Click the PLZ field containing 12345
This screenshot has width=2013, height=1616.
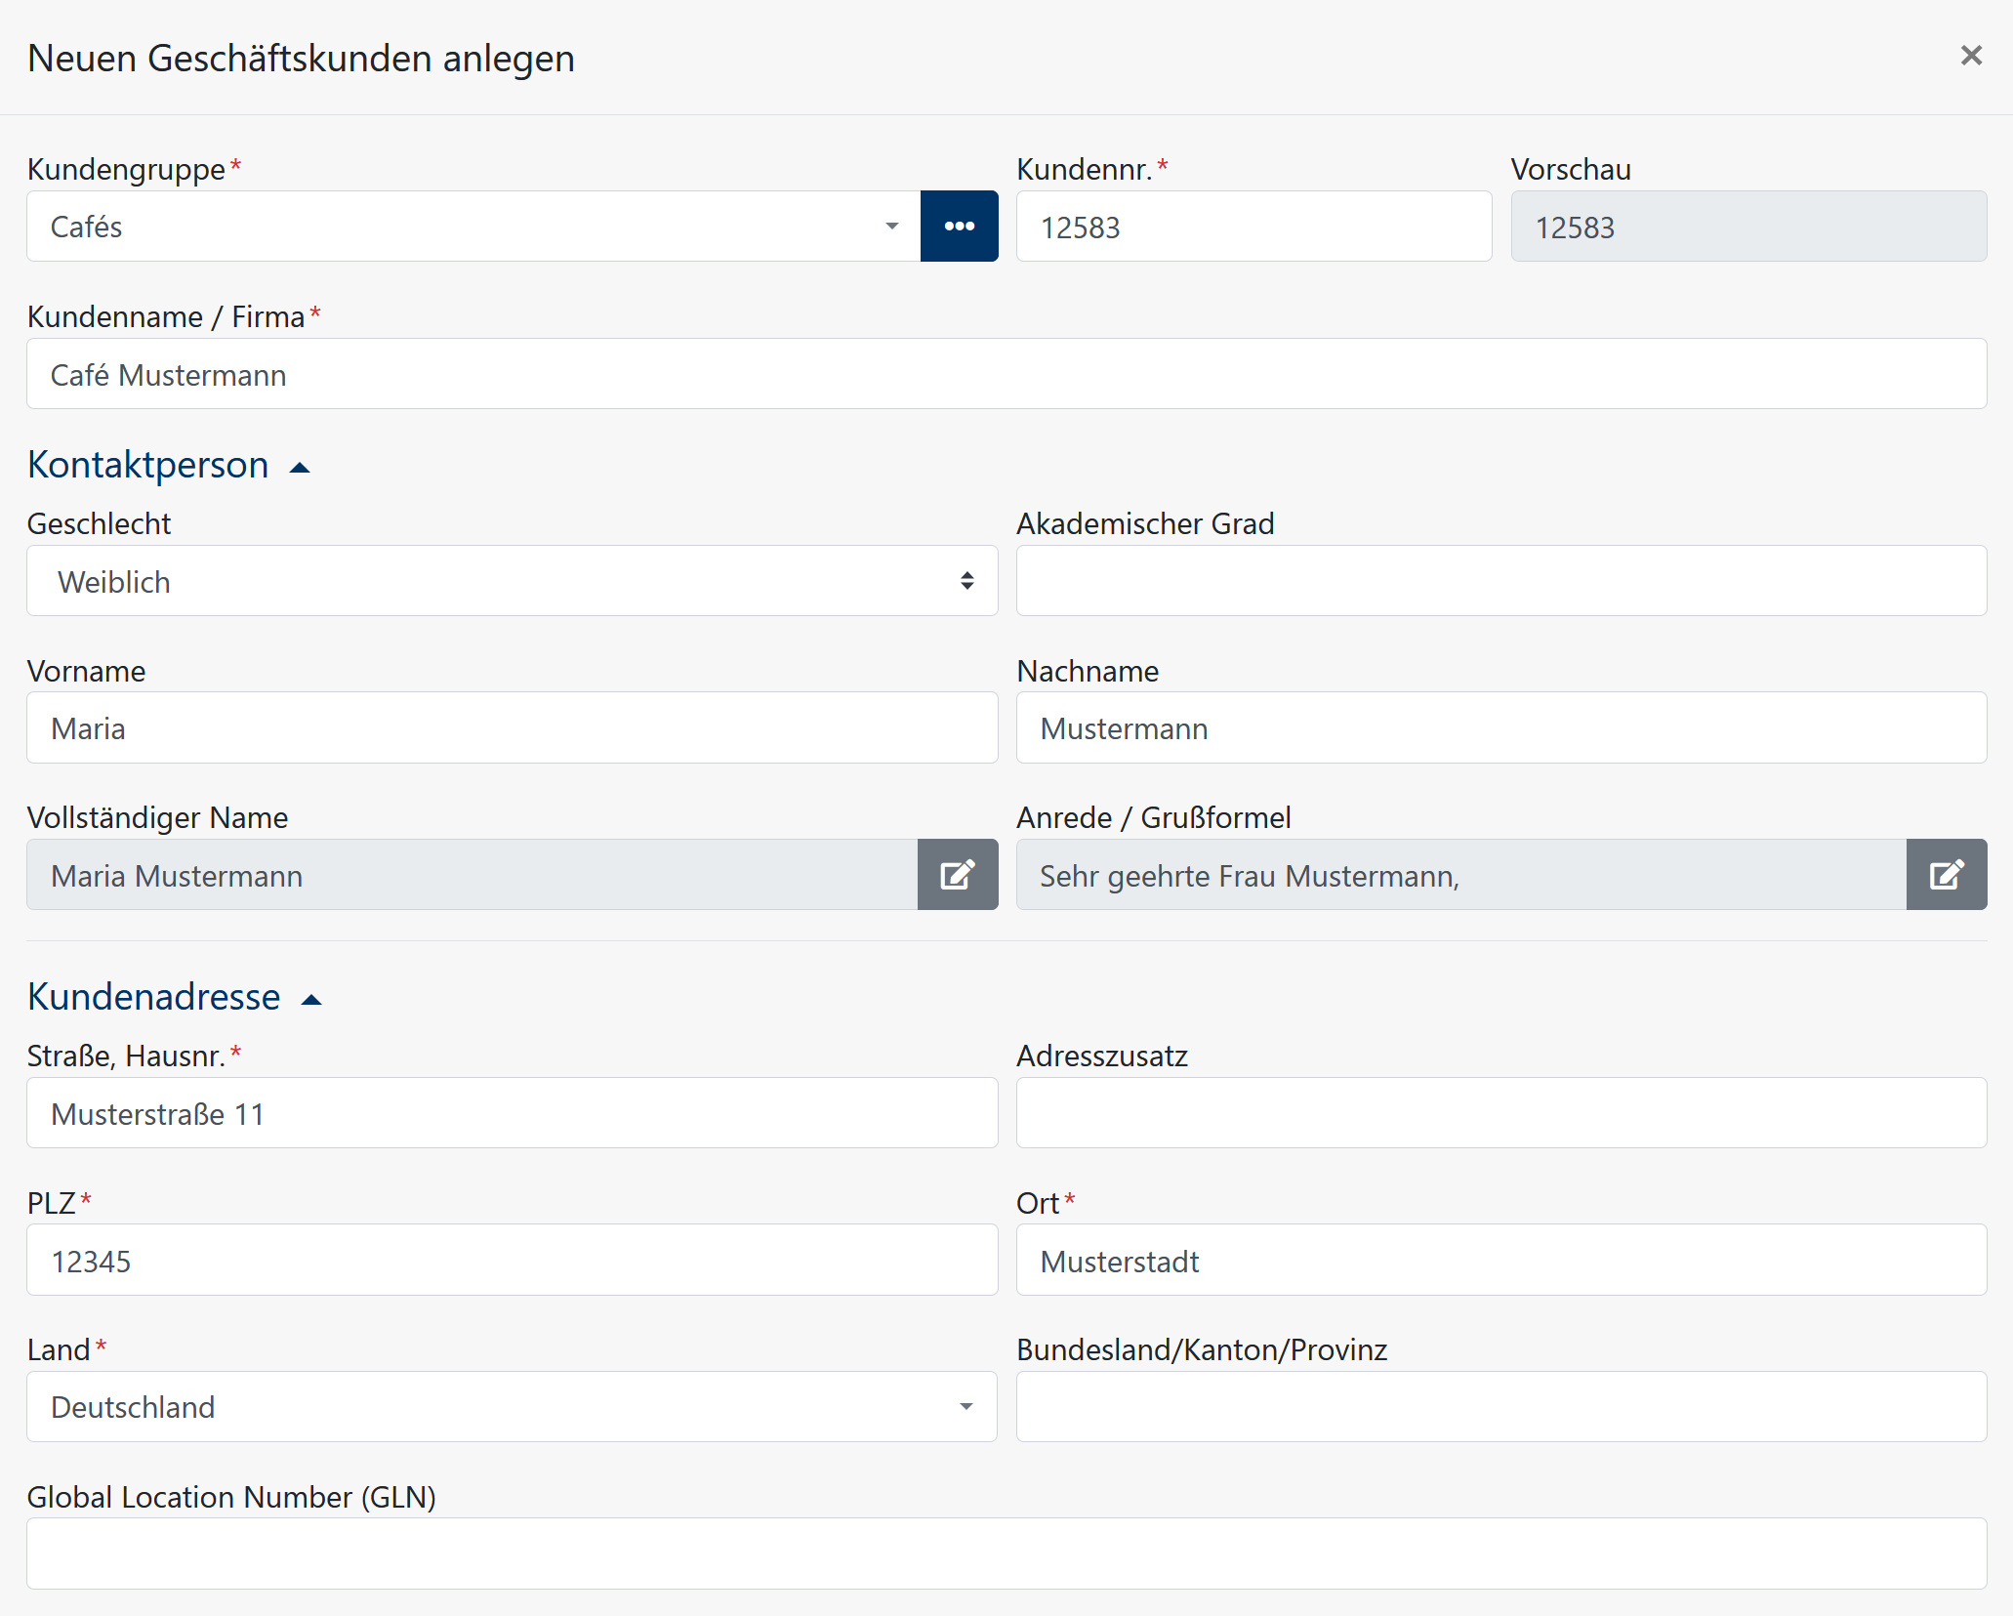513,1261
